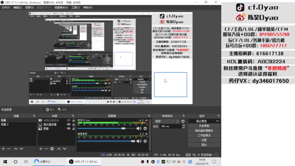Toggle lock on 视频采集设备 source
This screenshot has width=295, height=166.
click(x=73, y=120)
